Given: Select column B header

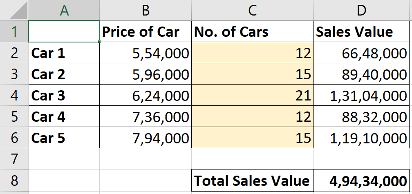Looking at the screenshot, I should [146, 10].
